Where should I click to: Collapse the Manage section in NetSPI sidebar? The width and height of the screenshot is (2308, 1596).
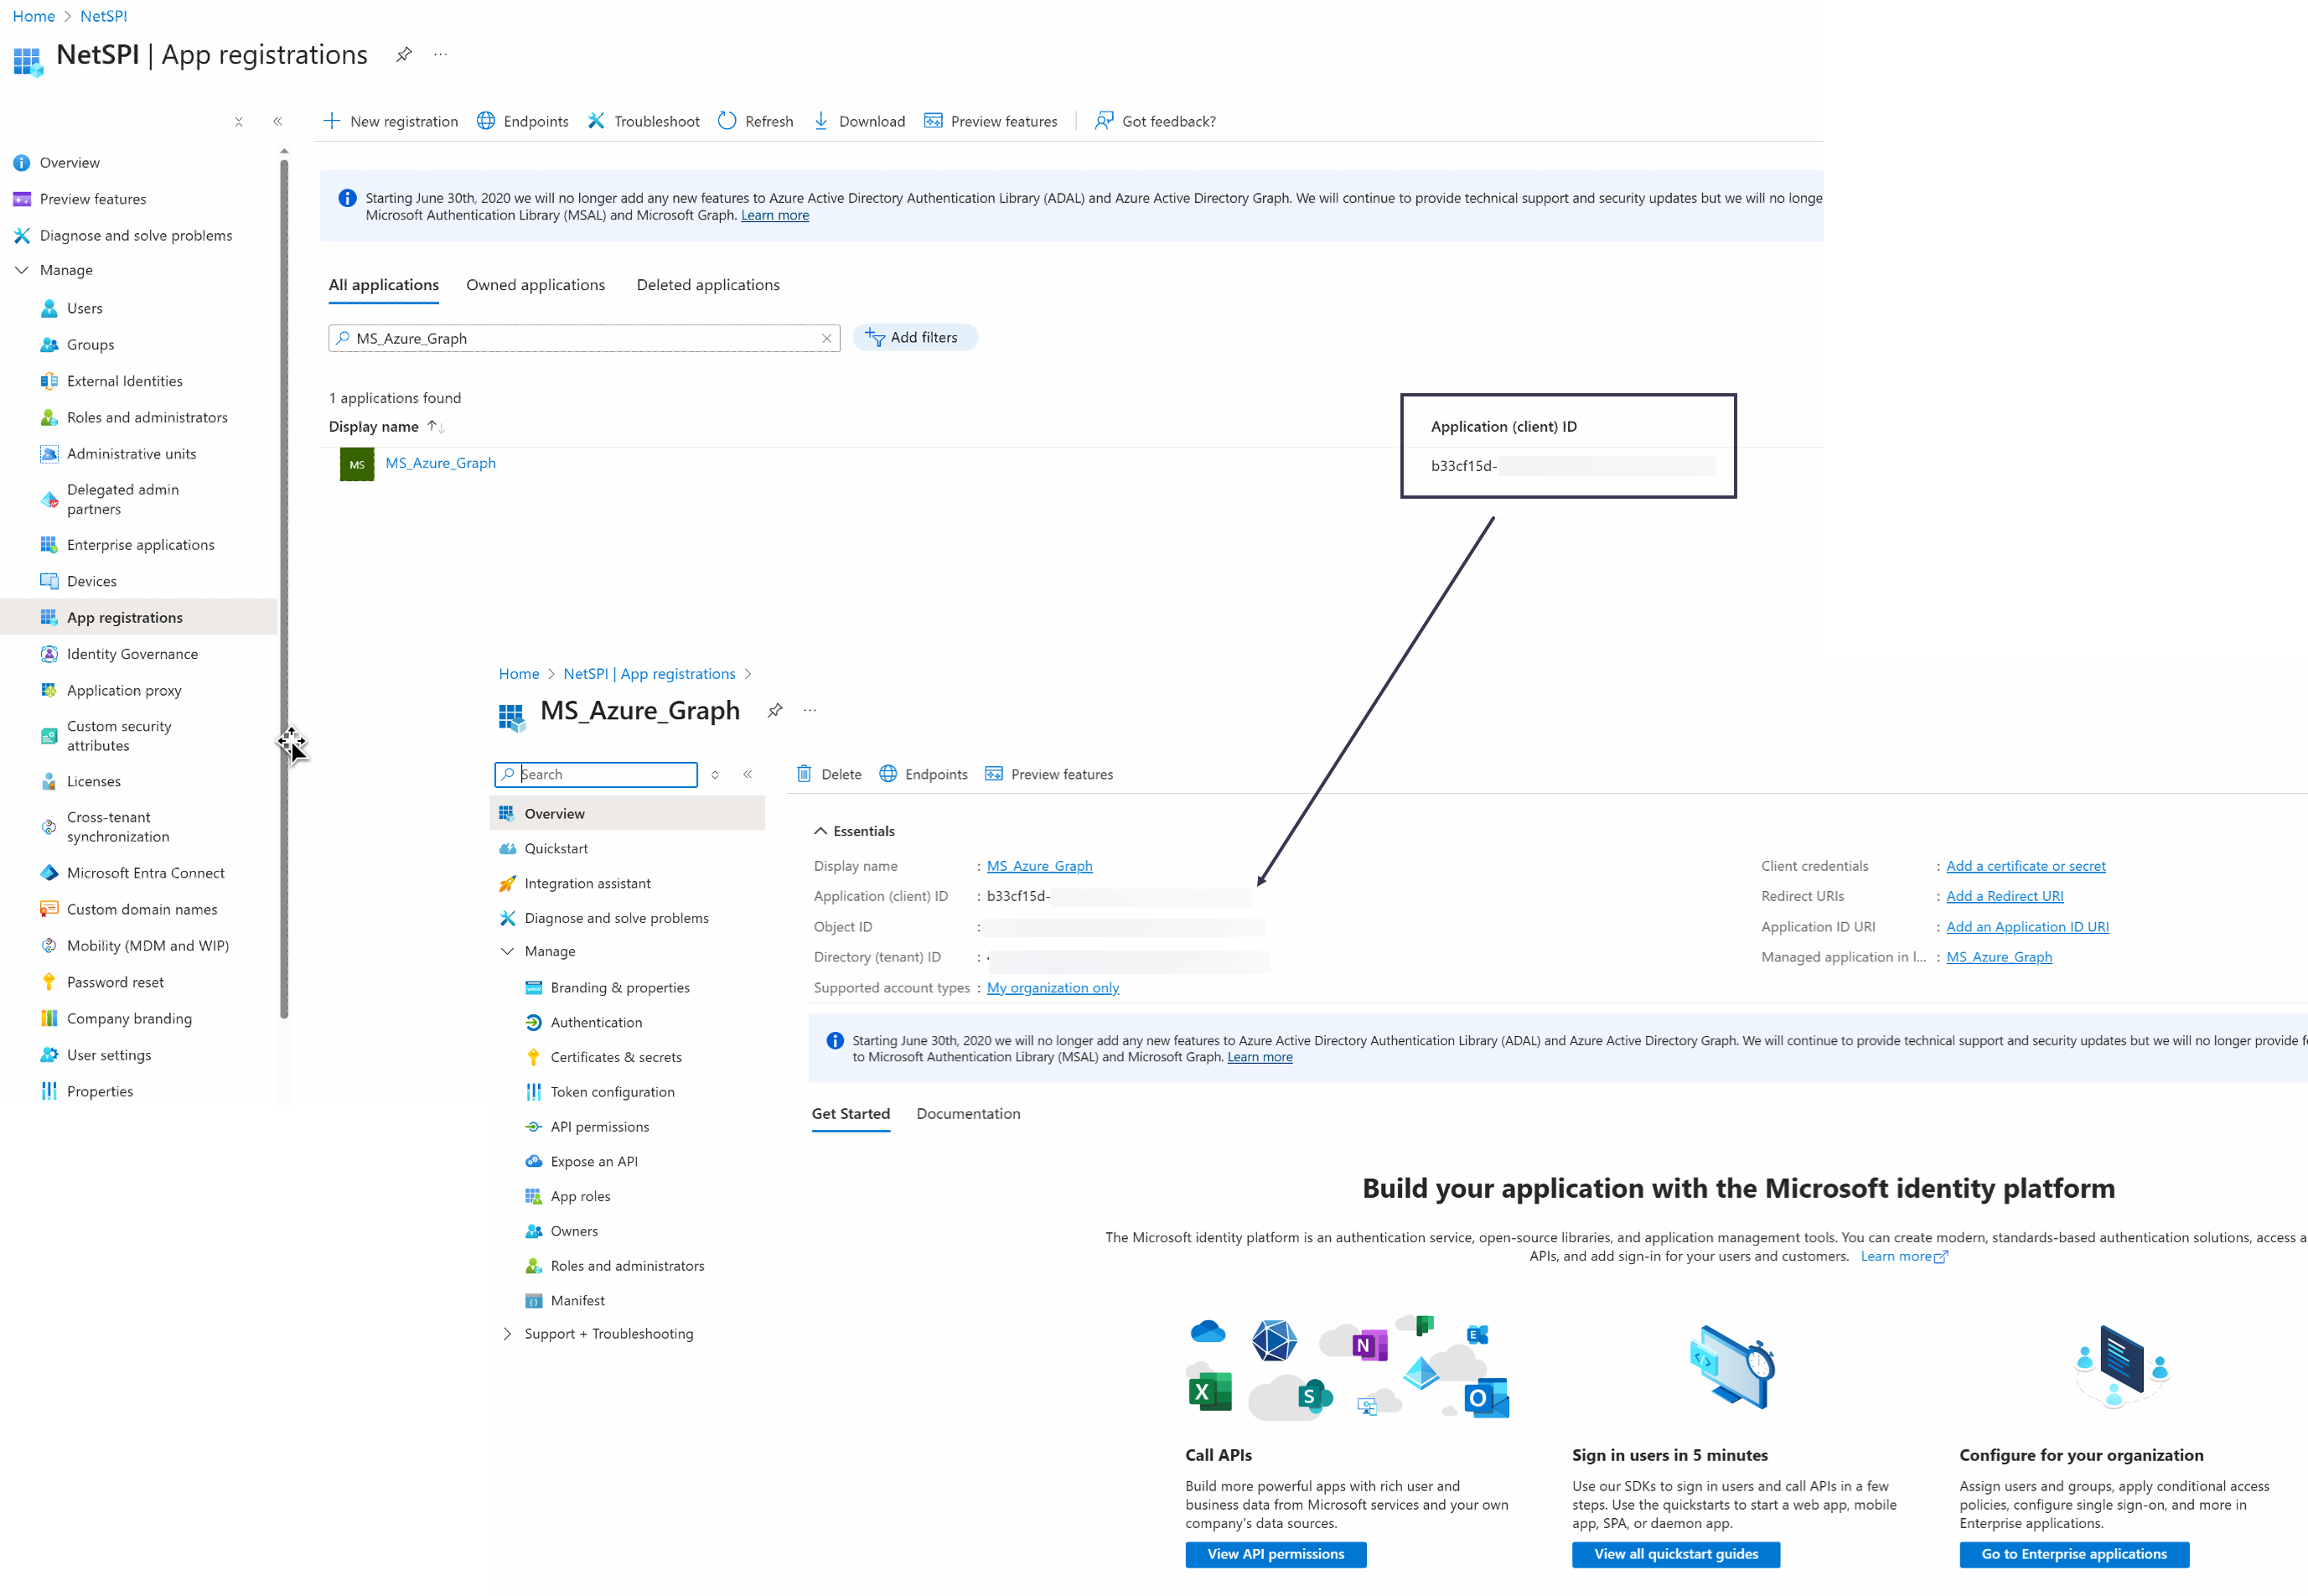coord(22,270)
